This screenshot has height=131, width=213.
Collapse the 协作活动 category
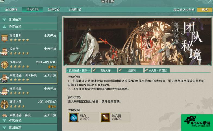(29, 26)
